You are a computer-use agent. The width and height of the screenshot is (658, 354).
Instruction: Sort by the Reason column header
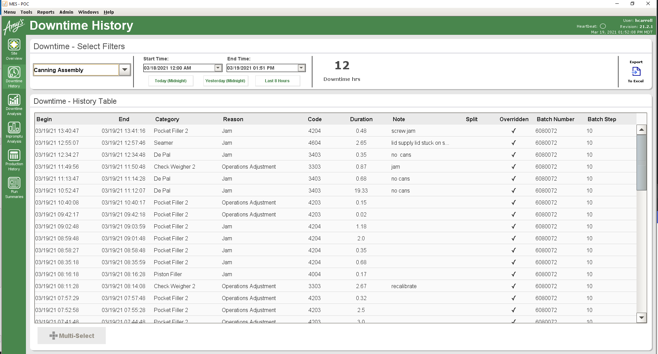click(x=233, y=119)
